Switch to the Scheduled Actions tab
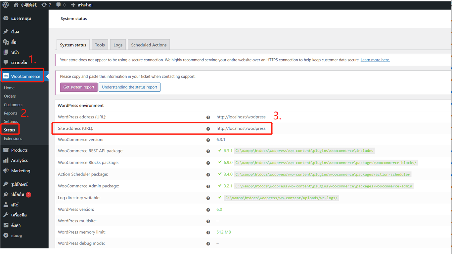The height and width of the screenshot is (254, 452). 149,45
